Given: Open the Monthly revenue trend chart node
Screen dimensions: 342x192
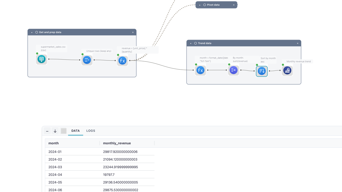Looking at the screenshot, I should (287, 71).
